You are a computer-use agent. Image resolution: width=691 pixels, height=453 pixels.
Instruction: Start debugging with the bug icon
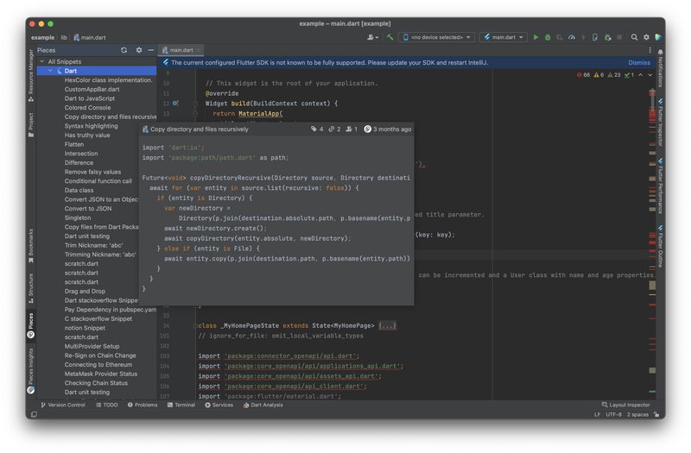point(548,37)
